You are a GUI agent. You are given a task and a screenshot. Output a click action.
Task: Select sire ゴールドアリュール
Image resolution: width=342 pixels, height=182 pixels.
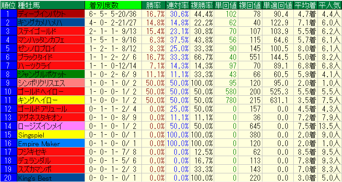(x=51, y=109)
